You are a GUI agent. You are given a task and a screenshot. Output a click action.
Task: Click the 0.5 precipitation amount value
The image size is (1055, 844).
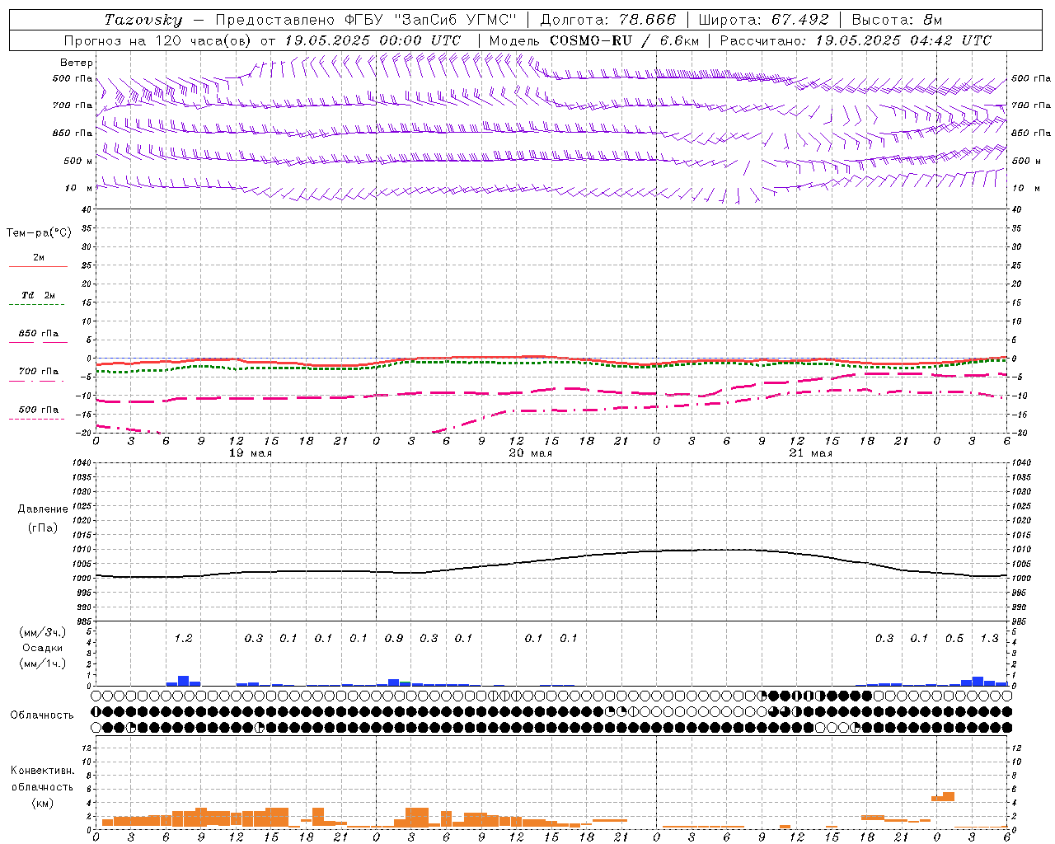click(x=954, y=638)
